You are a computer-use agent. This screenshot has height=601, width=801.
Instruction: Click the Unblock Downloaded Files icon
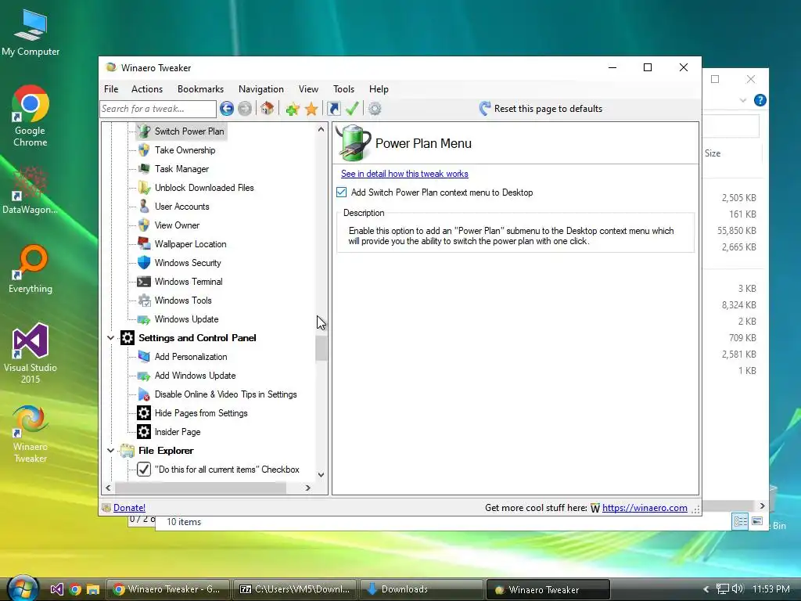click(x=144, y=188)
